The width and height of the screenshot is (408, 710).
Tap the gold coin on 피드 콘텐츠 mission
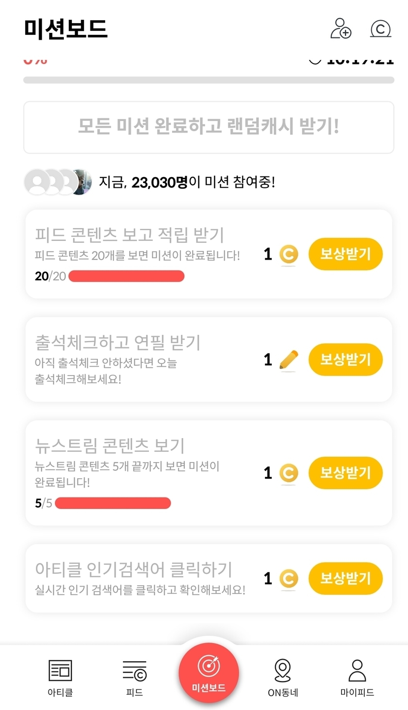(x=289, y=255)
